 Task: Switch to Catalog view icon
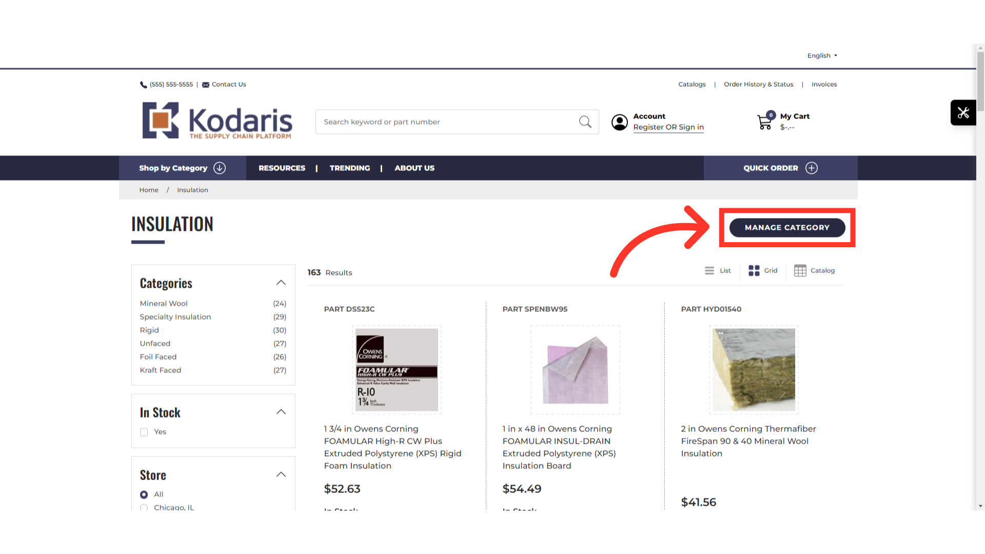pos(800,270)
